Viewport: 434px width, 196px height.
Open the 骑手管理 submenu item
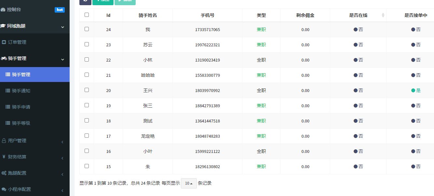21,75
